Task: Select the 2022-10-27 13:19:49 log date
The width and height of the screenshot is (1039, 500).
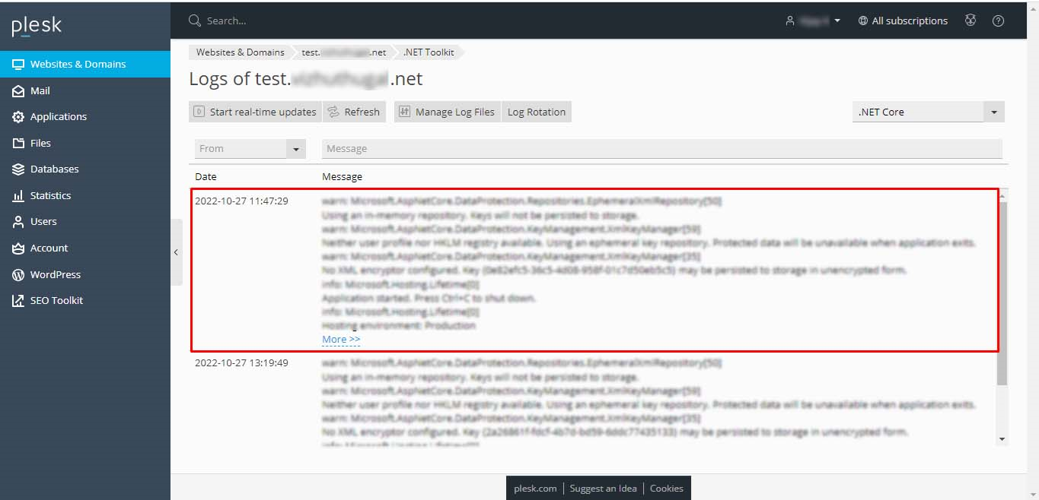Action: click(x=241, y=363)
